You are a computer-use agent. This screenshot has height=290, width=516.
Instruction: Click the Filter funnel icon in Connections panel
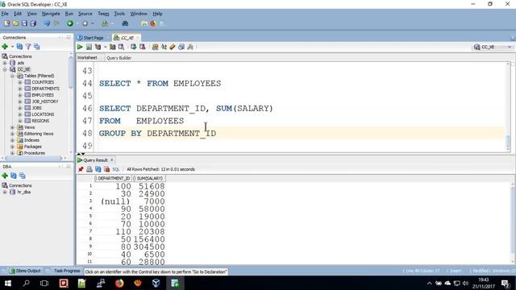coord(28,47)
